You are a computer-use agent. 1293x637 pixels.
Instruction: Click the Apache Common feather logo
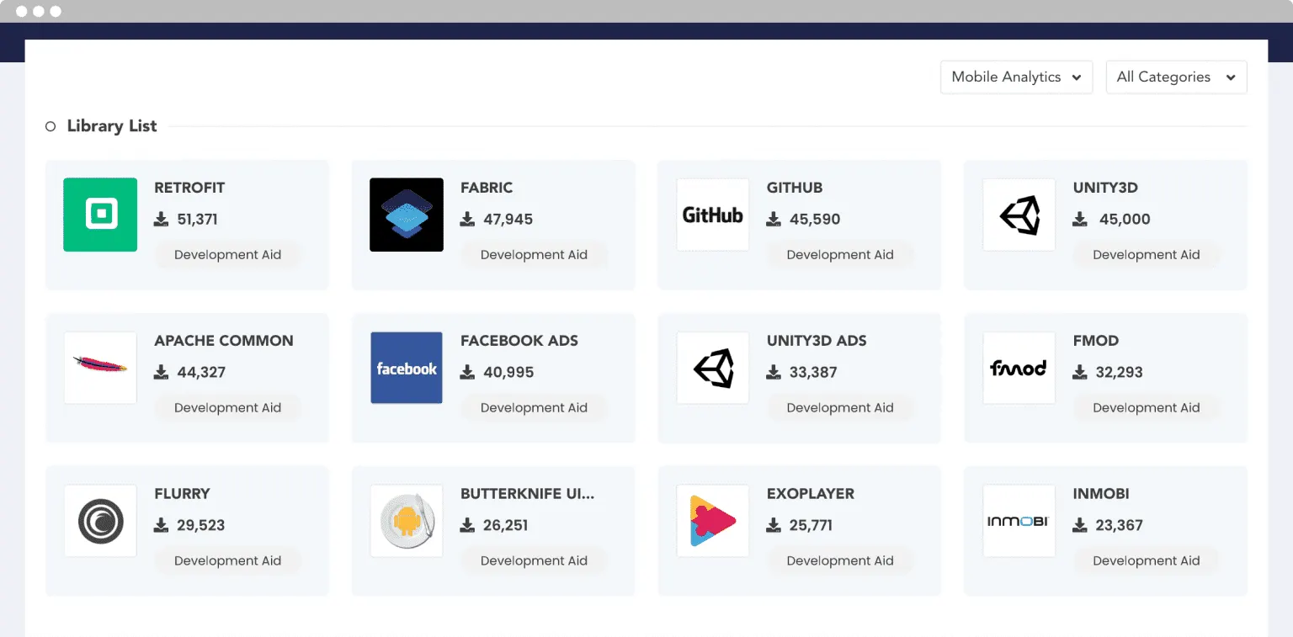pos(100,368)
